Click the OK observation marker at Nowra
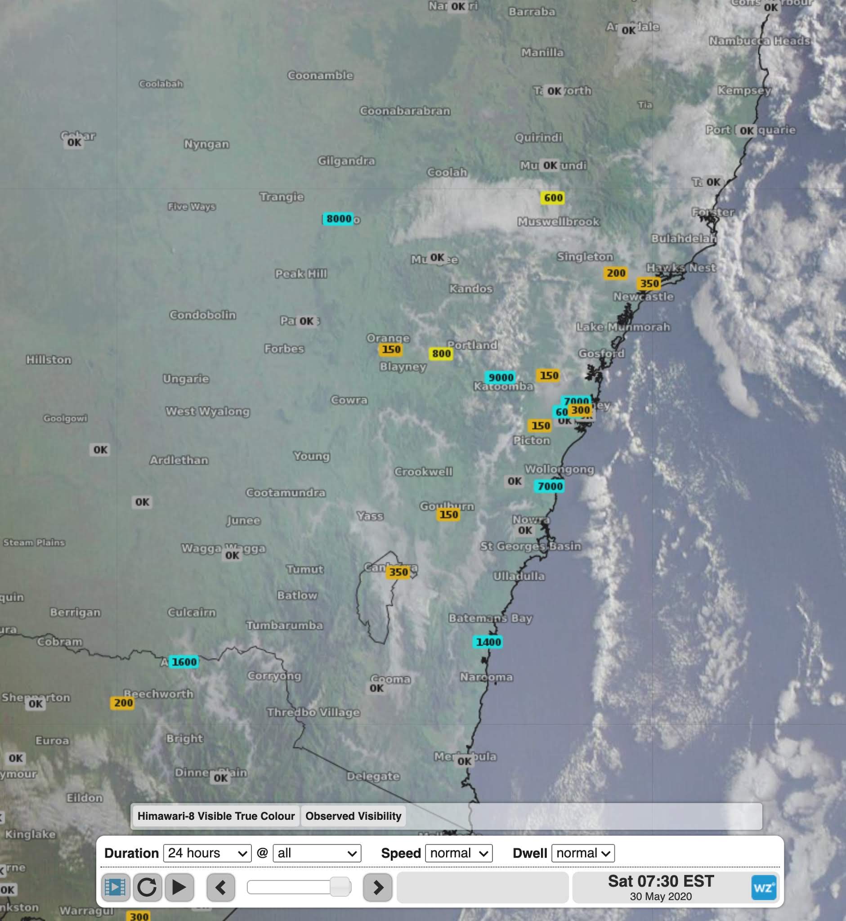 point(525,531)
